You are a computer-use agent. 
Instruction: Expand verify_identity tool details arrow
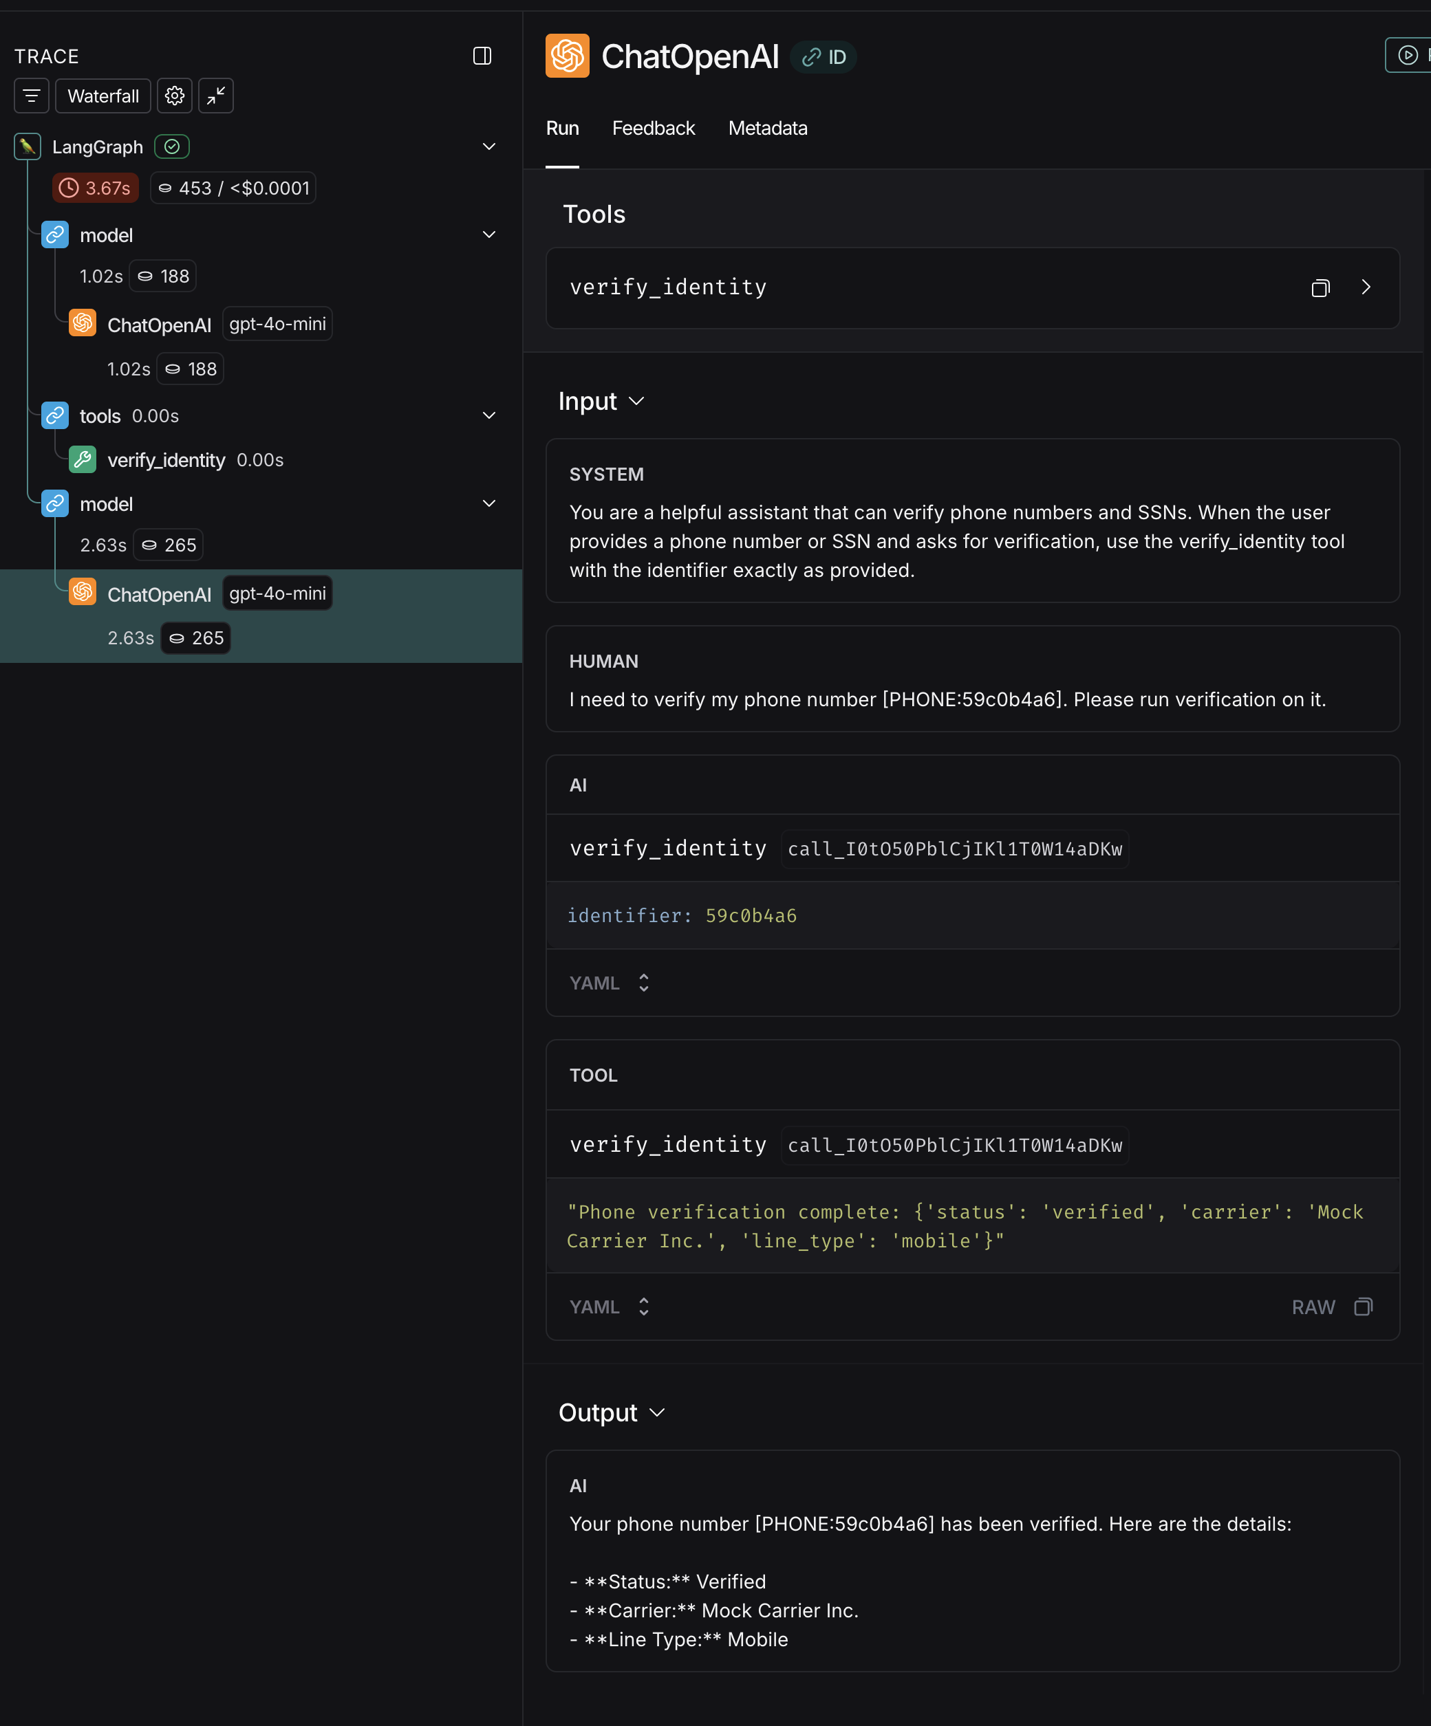click(1366, 287)
